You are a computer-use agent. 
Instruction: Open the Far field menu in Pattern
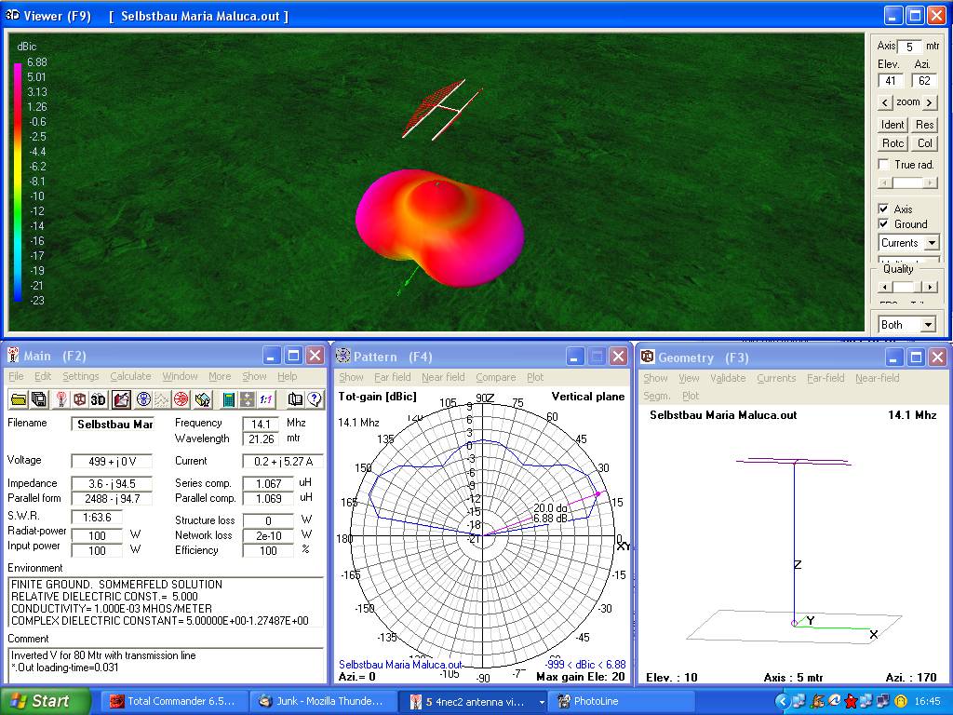[392, 378]
